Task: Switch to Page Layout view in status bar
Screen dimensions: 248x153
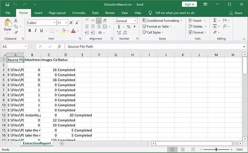Action: 183,149
